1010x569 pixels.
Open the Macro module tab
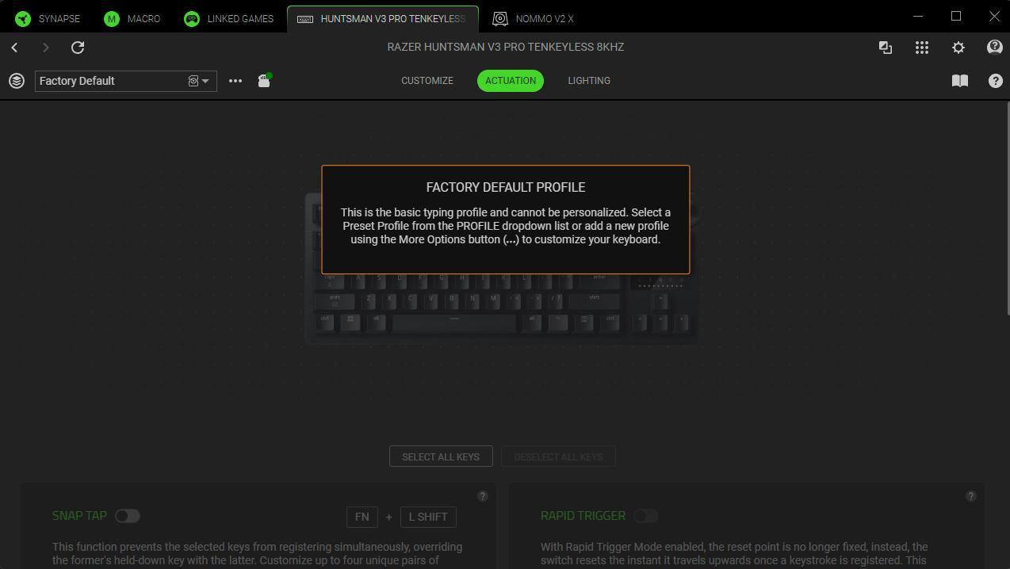click(132, 18)
